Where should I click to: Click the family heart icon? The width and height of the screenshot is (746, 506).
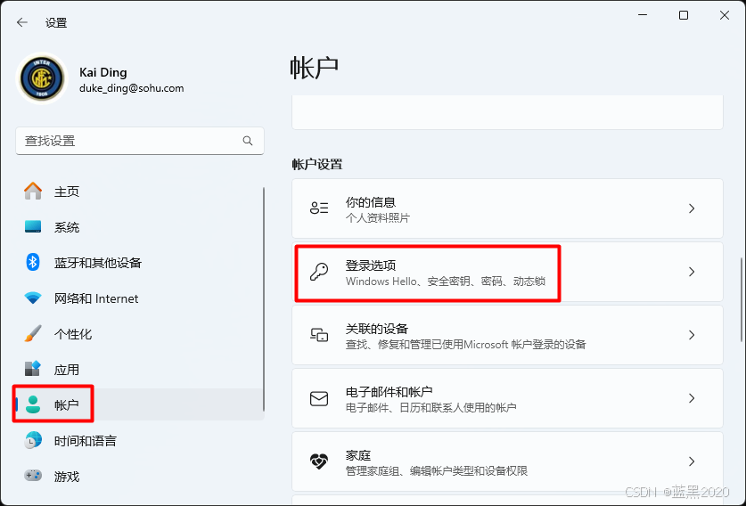tap(319, 461)
